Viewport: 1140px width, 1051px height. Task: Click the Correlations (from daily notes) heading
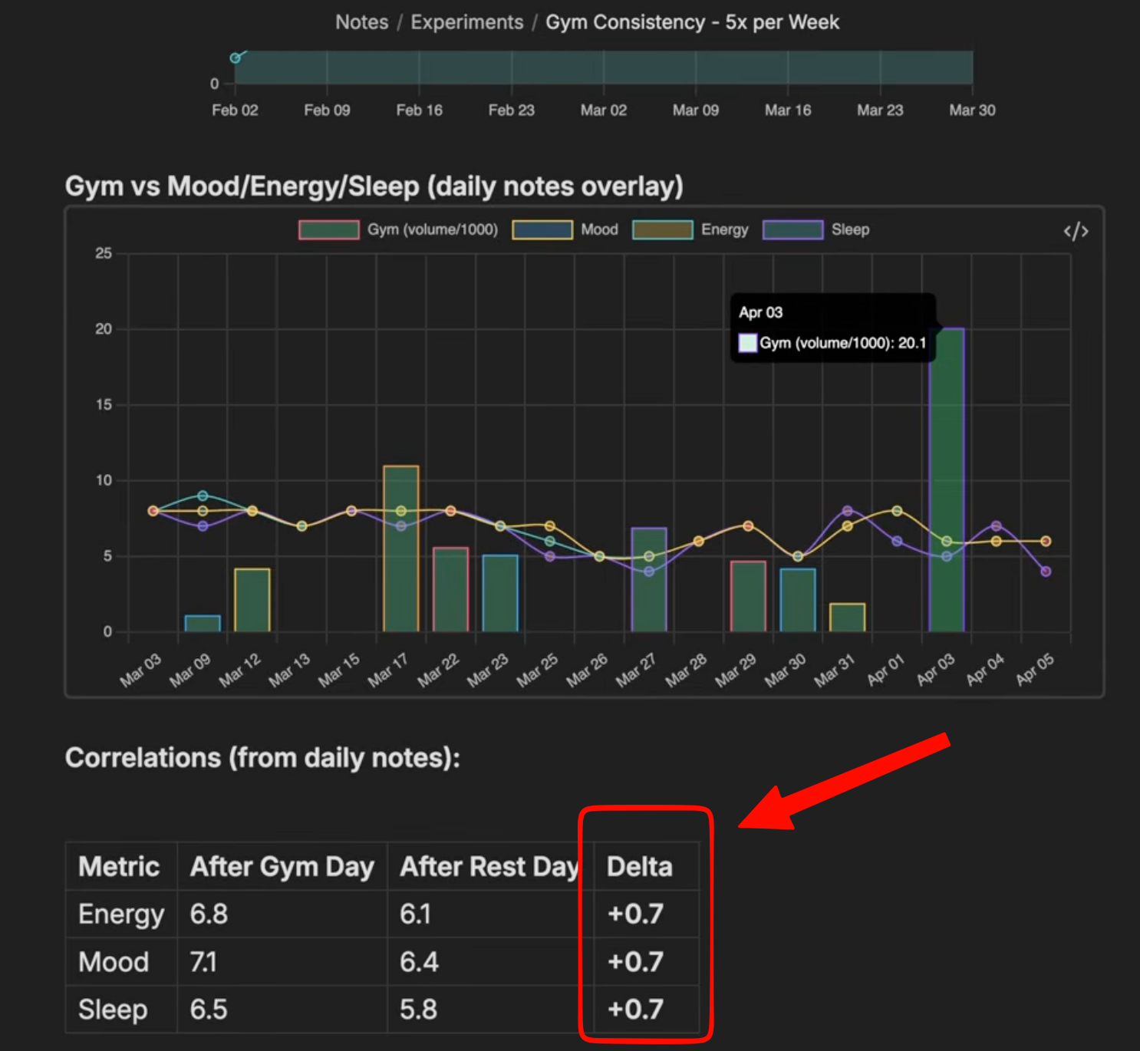coord(262,757)
